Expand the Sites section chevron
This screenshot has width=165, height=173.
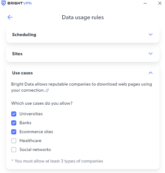click(151, 54)
